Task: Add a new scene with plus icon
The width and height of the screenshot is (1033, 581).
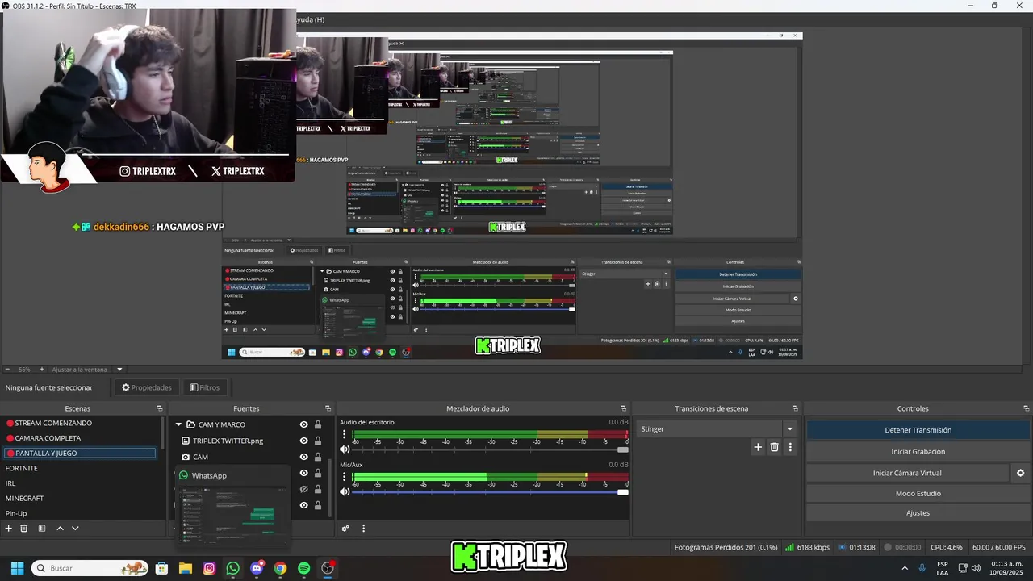Action: (9, 529)
